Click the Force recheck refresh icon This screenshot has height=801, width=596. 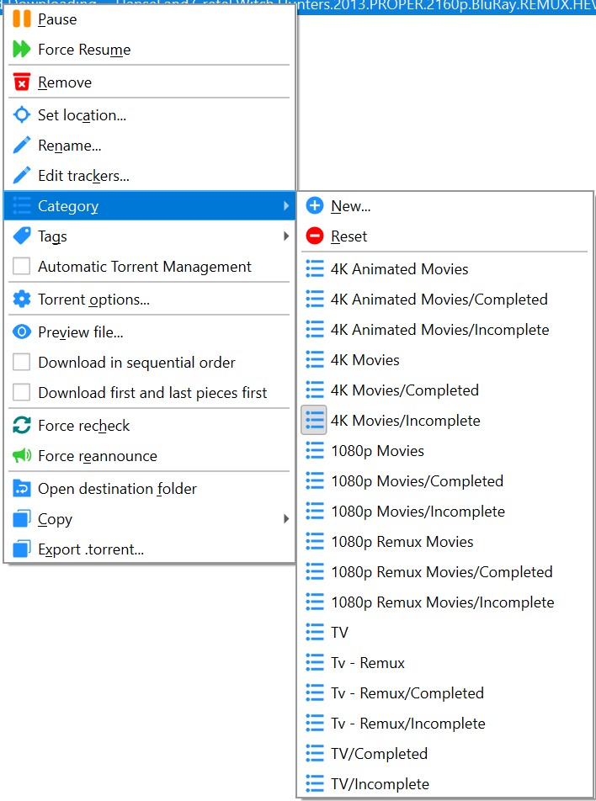[21, 425]
